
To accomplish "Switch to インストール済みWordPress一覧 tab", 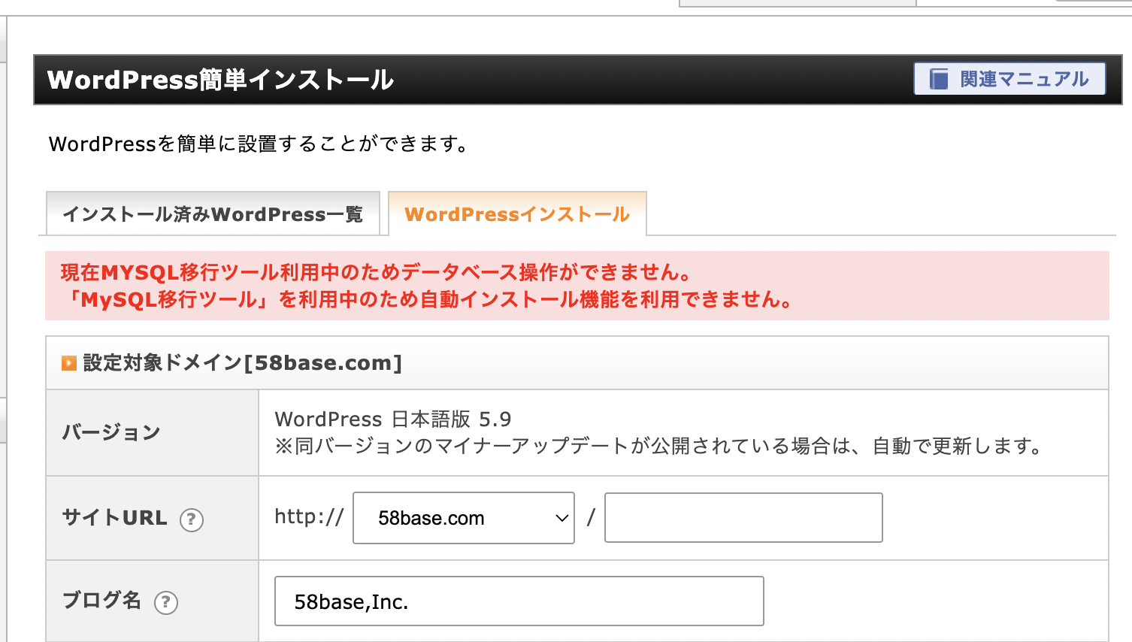I will [213, 214].
